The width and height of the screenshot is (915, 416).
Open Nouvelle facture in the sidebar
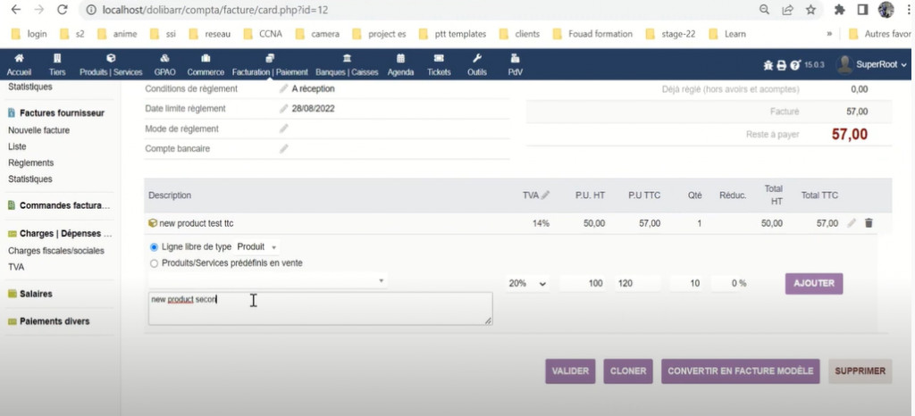(38, 130)
